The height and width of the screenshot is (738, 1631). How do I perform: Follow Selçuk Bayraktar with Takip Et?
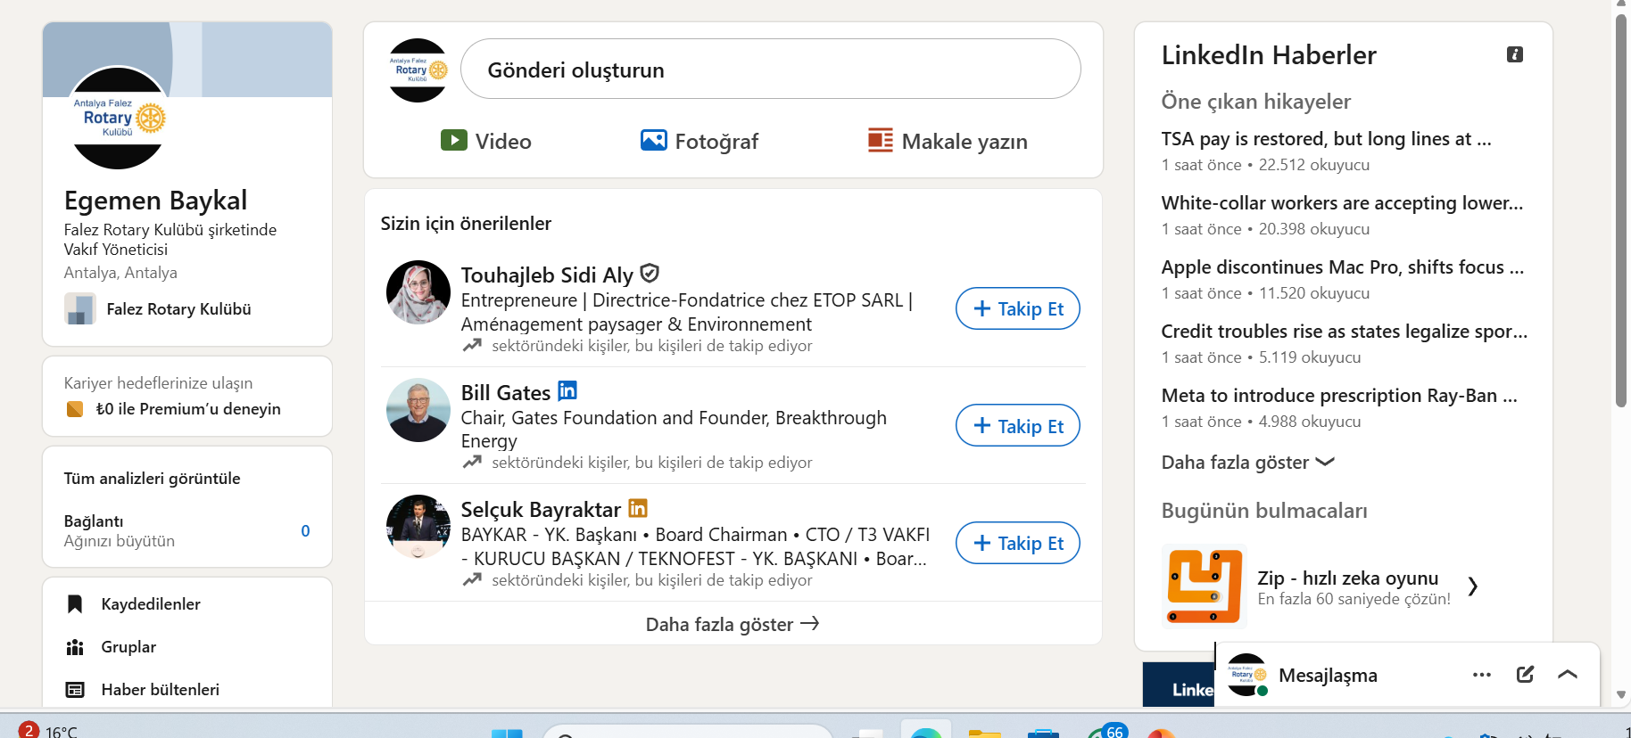1017,544
